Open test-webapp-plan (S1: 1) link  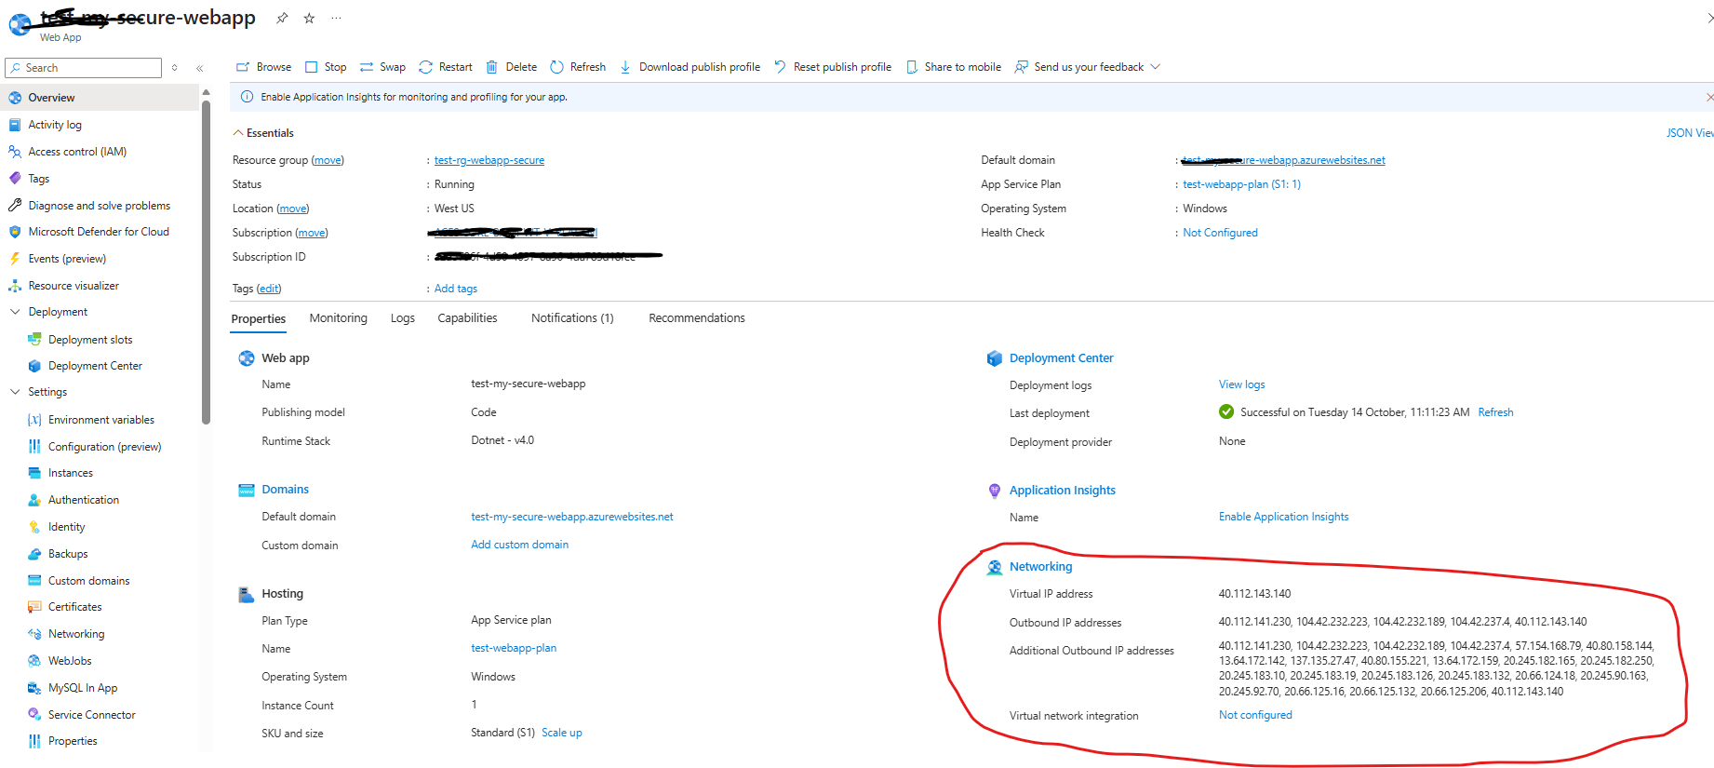point(1241,184)
